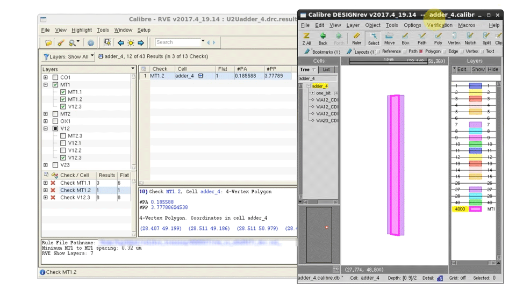Click the adder_4 cell link in result details

point(210,192)
